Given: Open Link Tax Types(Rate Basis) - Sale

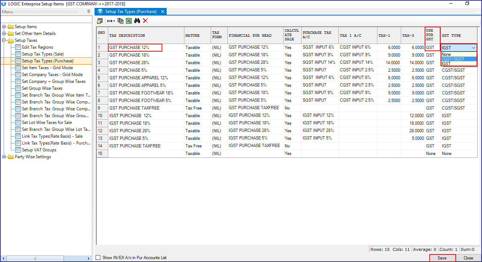Looking at the screenshot, I should point(52,136).
